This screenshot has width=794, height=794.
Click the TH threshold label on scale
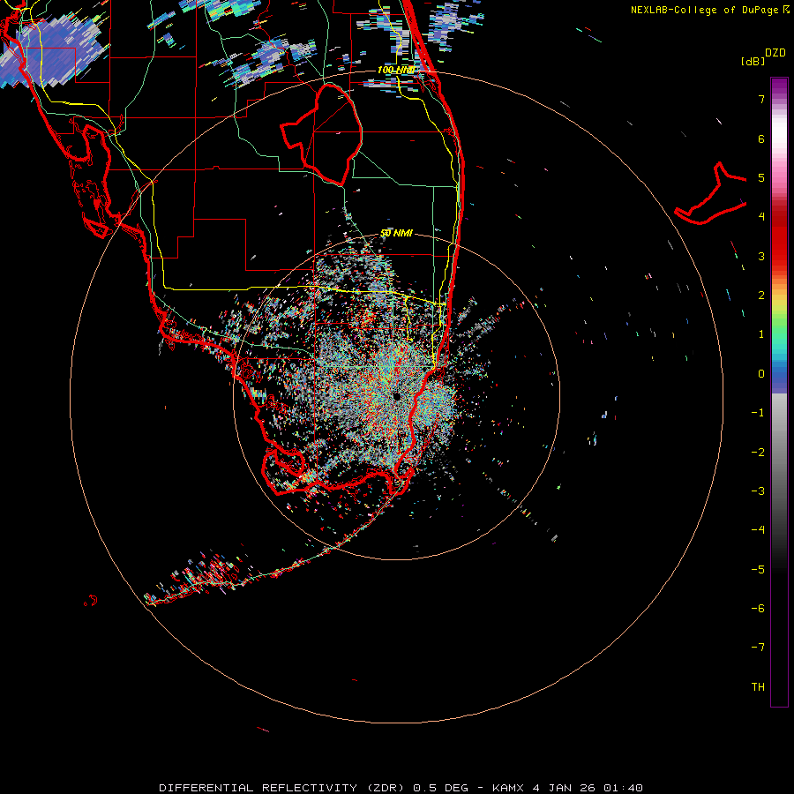758,686
